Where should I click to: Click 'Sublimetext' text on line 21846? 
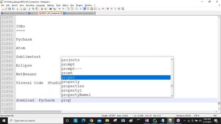click(28, 57)
